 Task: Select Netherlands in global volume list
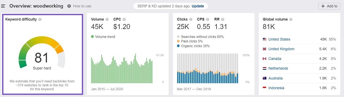[x=278, y=68]
